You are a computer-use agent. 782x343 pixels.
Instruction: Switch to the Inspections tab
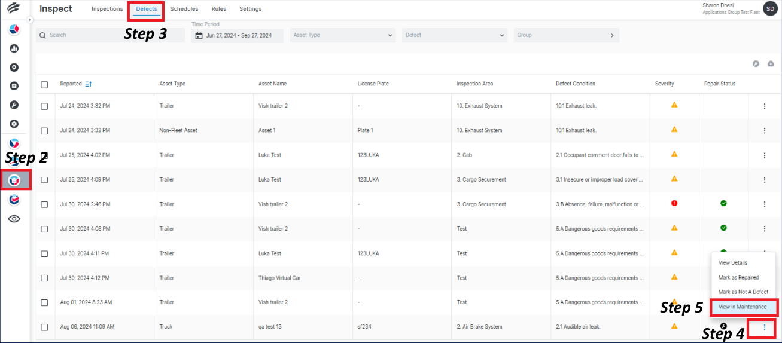[107, 9]
